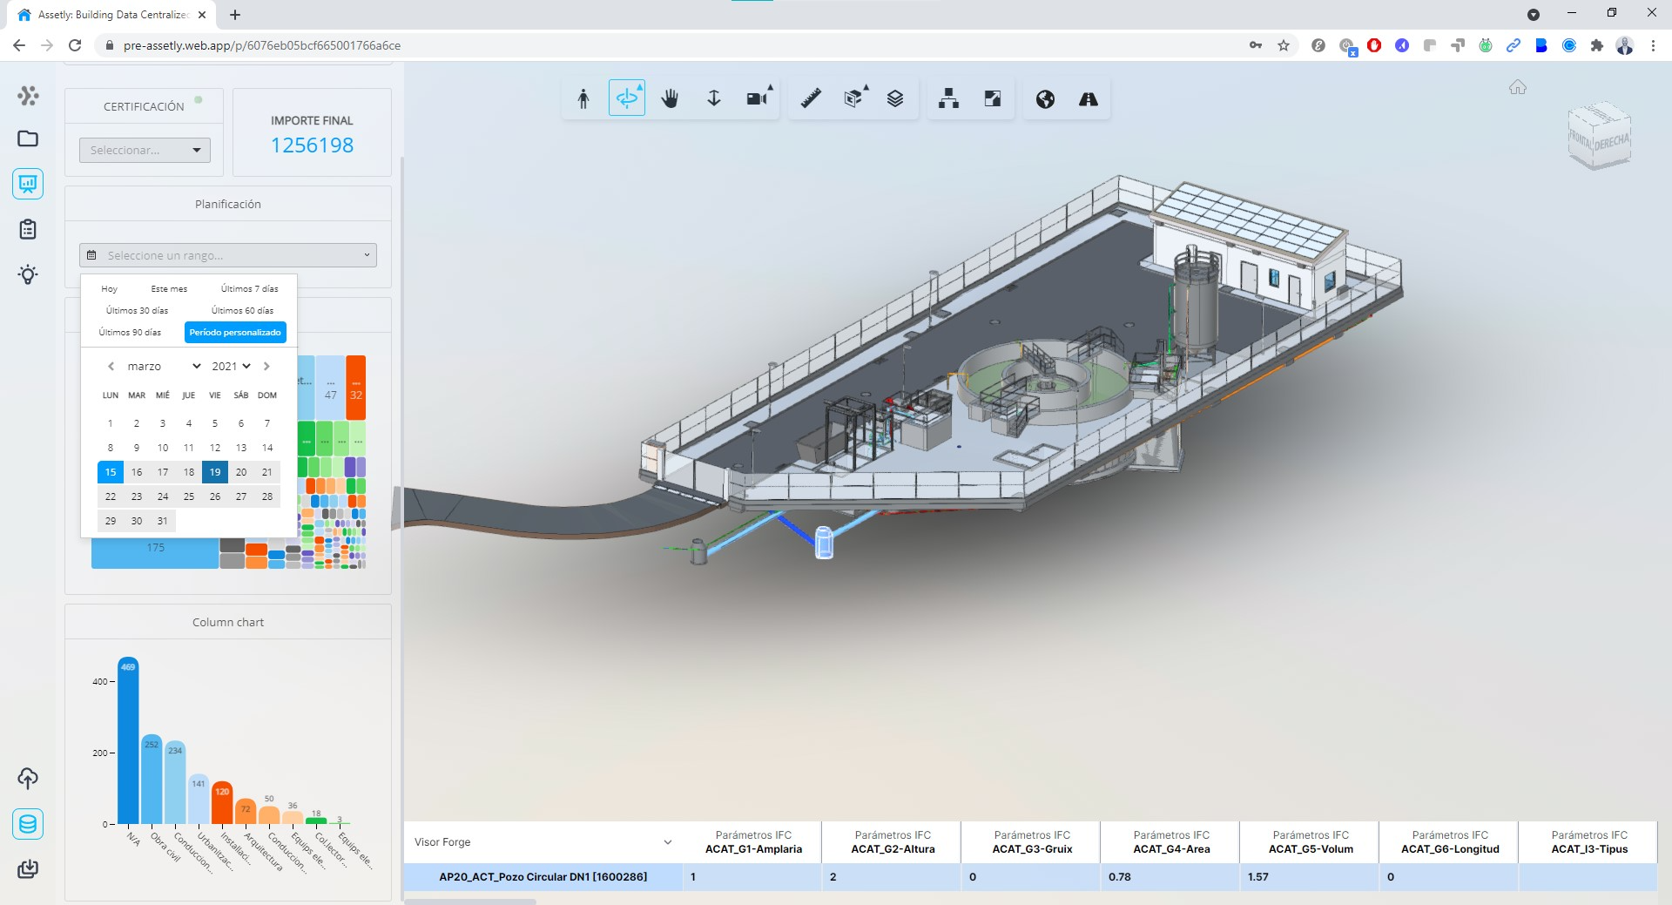Click the lightbulb icon in sidebar
Viewport: 1672px width, 905px height.
pos(28,275)
